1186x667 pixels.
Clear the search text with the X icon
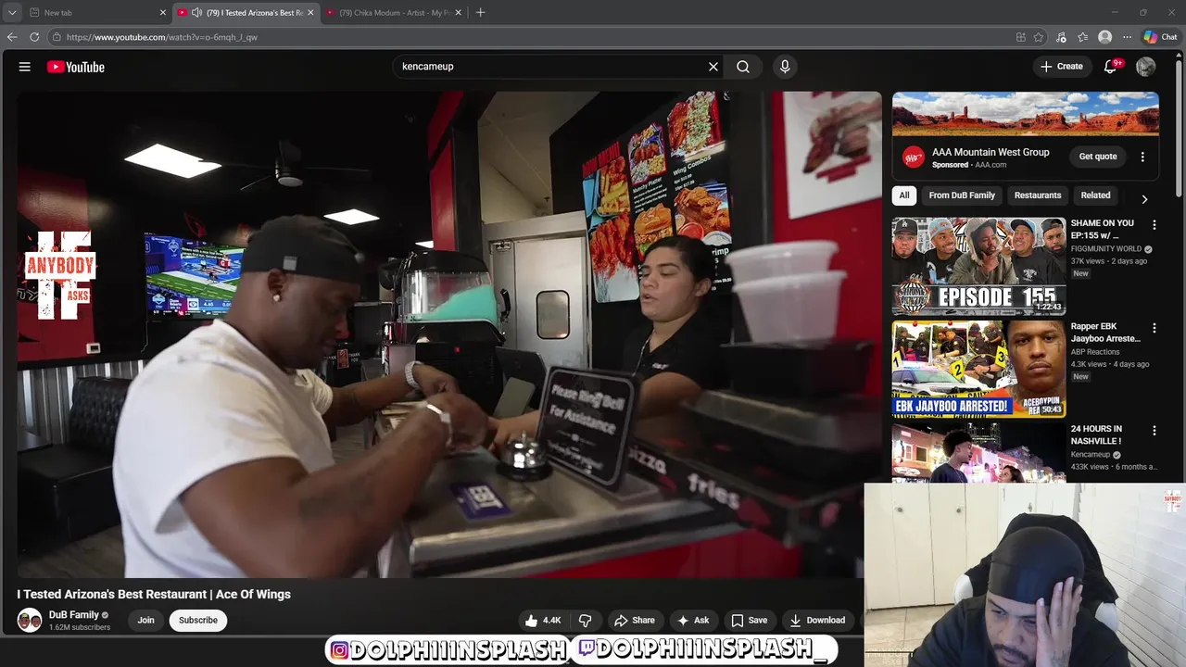713,67
